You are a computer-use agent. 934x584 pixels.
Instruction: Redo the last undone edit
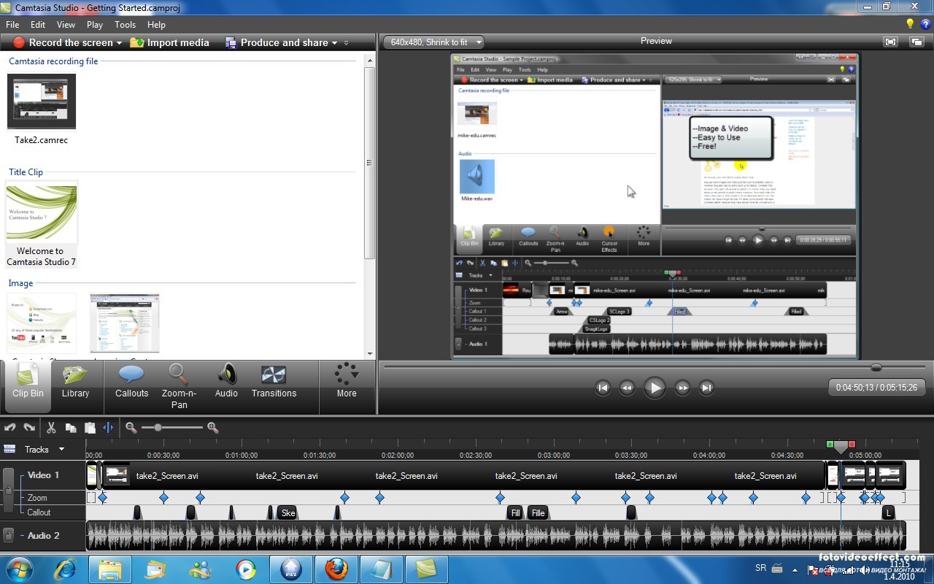(29, 428)
